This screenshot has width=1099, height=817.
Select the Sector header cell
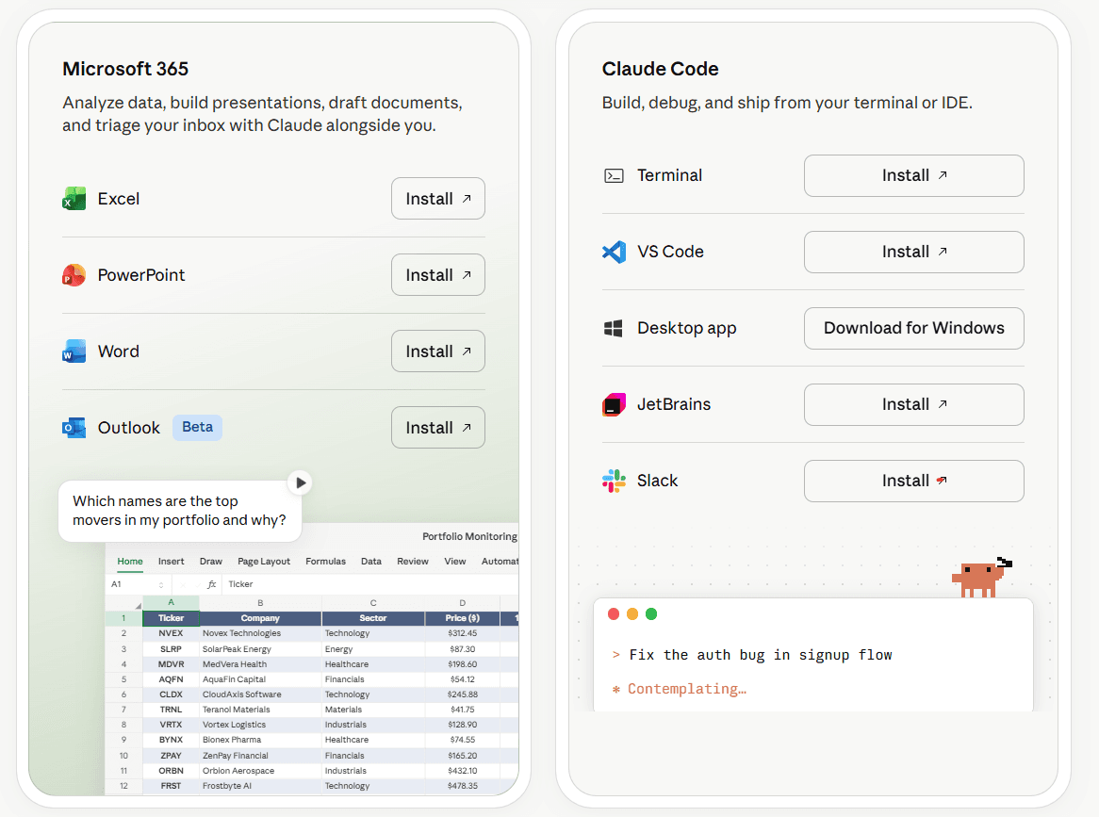tap(373, 619)
